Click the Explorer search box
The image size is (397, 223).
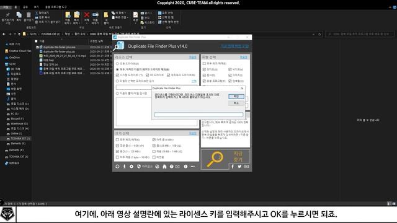point(360,34)
